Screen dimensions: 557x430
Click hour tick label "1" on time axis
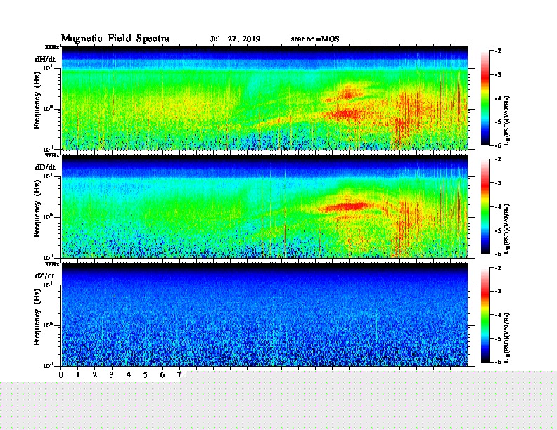(78, 374)
